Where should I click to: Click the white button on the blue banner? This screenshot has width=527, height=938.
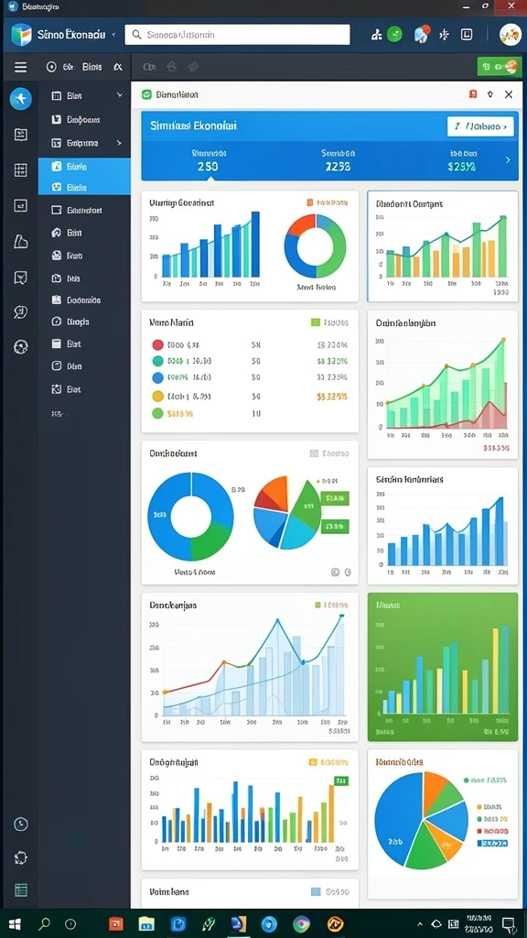click(480, 126)
